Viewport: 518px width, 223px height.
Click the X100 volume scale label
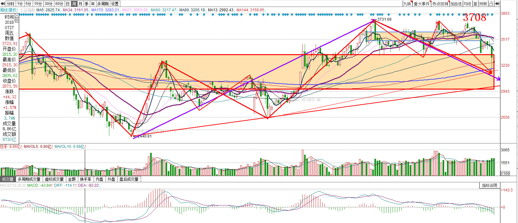coord(505,173)
